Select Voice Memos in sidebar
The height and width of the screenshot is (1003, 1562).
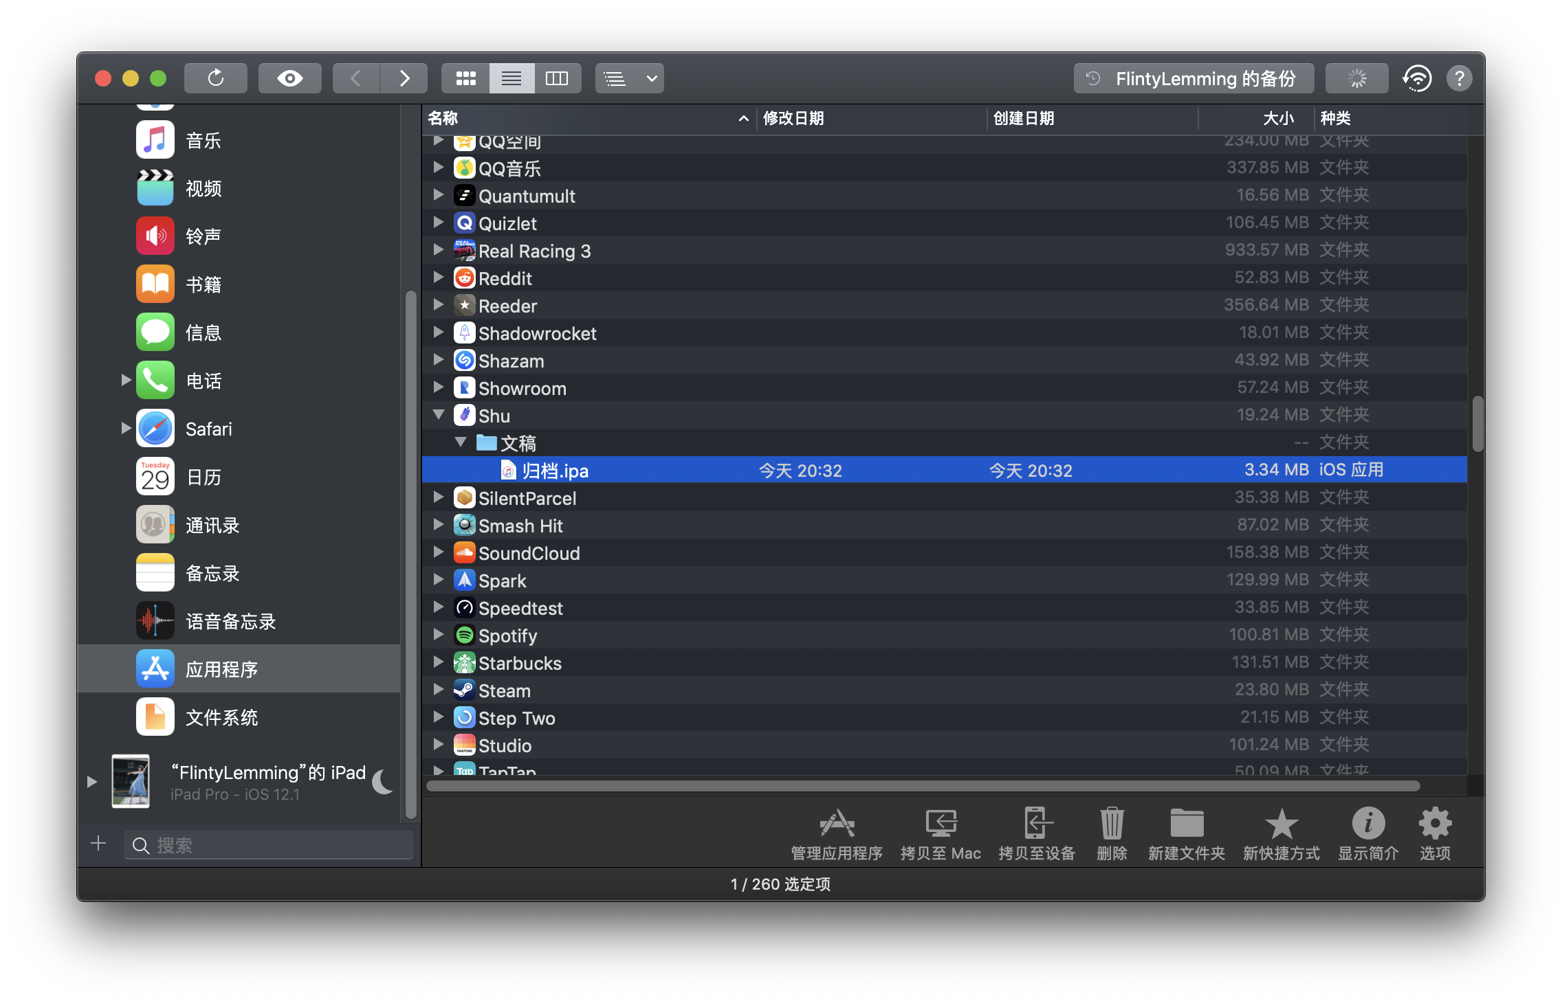point(230,621)
